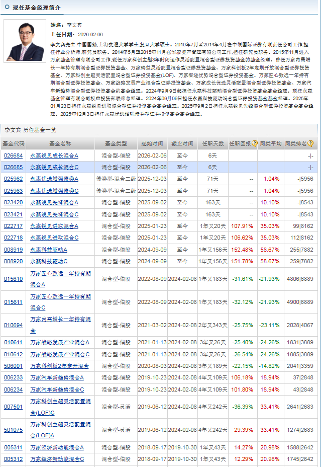Image resolution: width=321 pixels, height=467 pixels.
Task: Select the ranking value 37|2848
Action: (303, 377)
